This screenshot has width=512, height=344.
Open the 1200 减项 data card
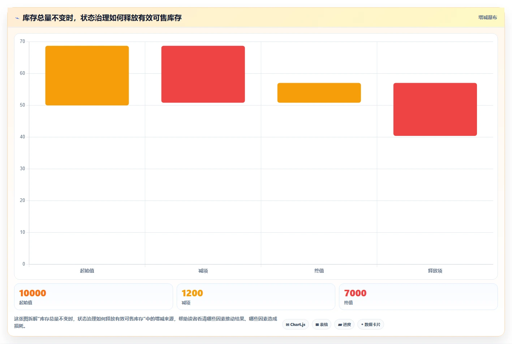tap(256, 297)
